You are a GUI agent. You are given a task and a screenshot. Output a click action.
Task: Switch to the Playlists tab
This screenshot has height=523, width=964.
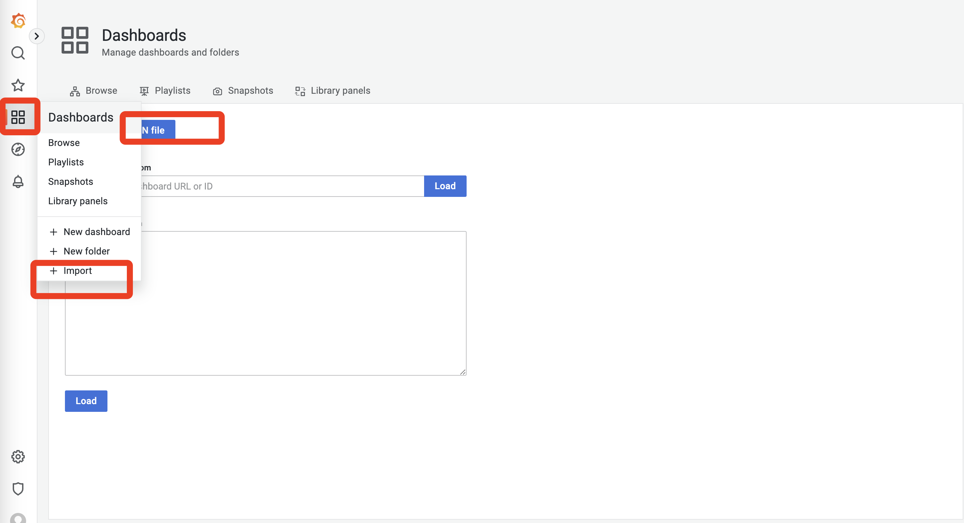point(165,91)
